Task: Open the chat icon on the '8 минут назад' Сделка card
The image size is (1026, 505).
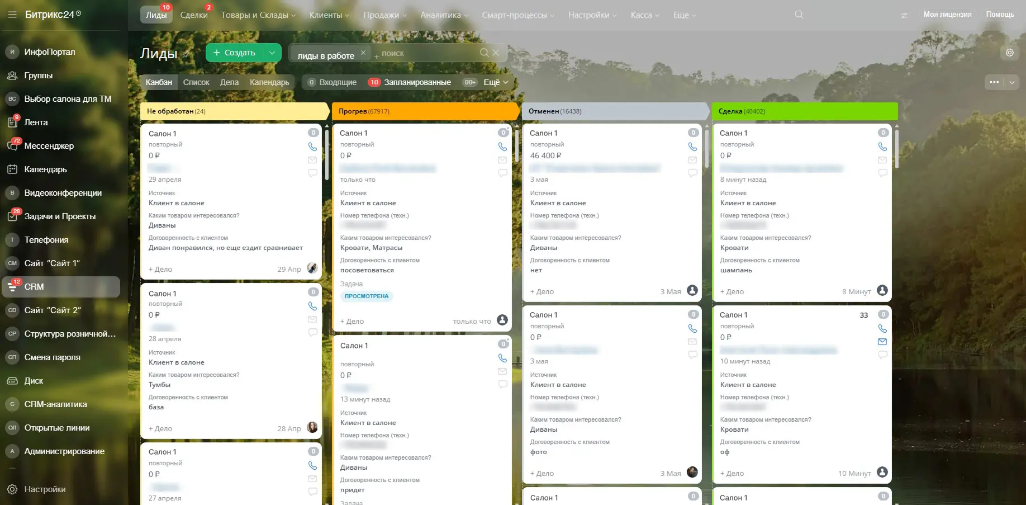Action: tap(882, 173)
